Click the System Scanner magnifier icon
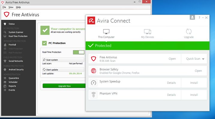This screenshot has height=119, width=215. tap(5, 32)
